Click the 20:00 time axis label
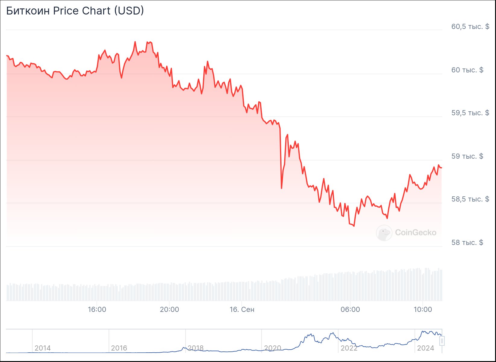The width and height of the screenshot is (496, 362). (x=169, y=310)
